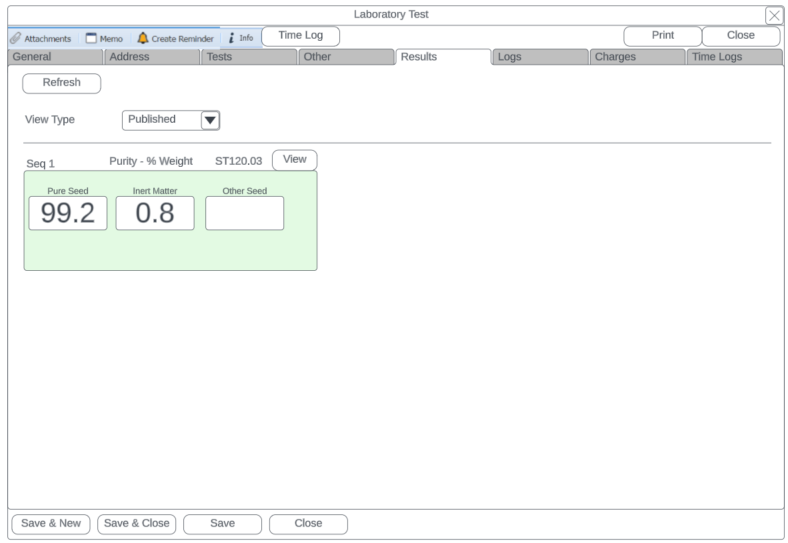The image size is (788, 543).
Task: Open the Info toolbar item
Action: 241,38
